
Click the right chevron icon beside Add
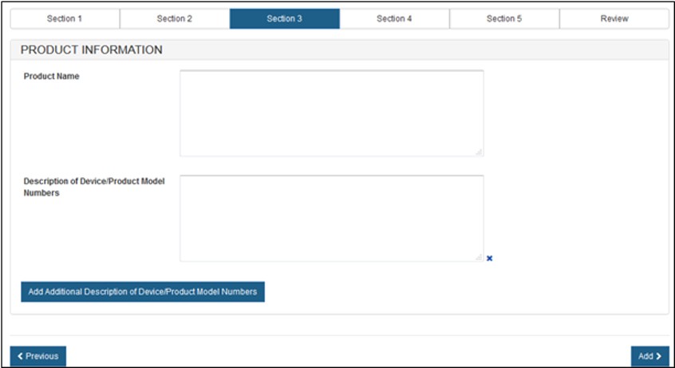tap(659, 356)
